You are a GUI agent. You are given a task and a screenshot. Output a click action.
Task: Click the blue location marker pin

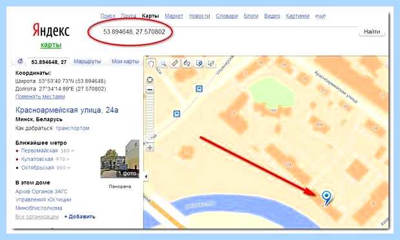pyautogui.click(x=326, y=197)
